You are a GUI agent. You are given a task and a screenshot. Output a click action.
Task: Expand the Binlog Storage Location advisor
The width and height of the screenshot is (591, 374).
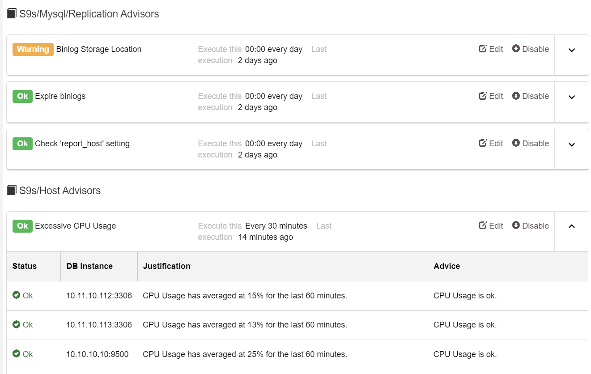pyautogui.click(x=572, y=50)
